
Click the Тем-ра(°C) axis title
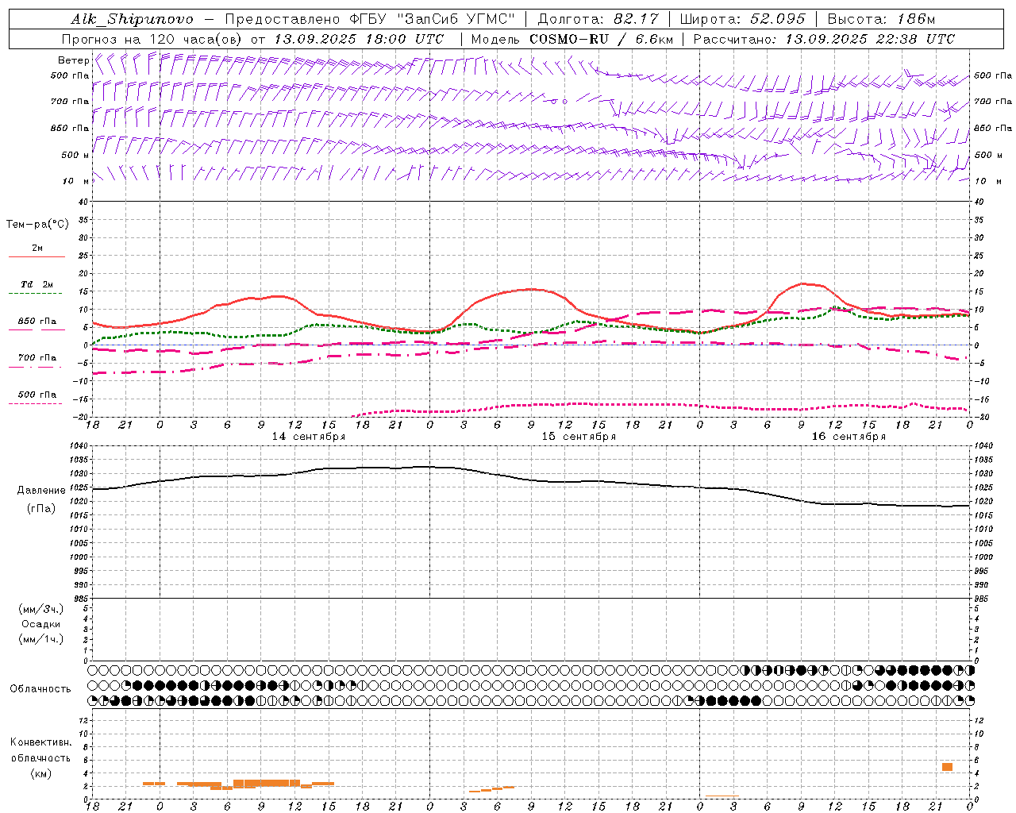tap(37, 225)
